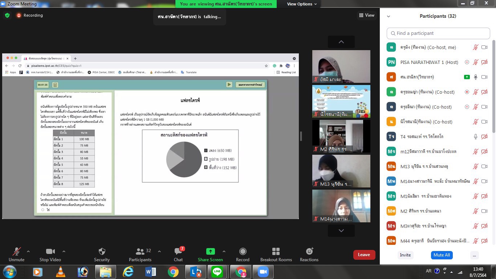The width and height of the screenshot is (496, 279).
Task: Open the Participants icon in toolbar
Action: click(x=140, y=252)
